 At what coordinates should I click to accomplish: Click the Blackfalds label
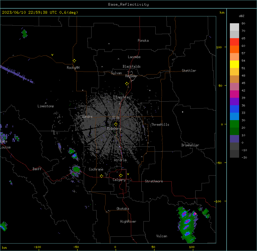131,66
